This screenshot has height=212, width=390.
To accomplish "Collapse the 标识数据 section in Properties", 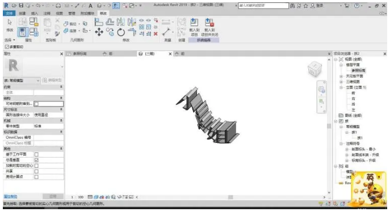I will 61,132.
